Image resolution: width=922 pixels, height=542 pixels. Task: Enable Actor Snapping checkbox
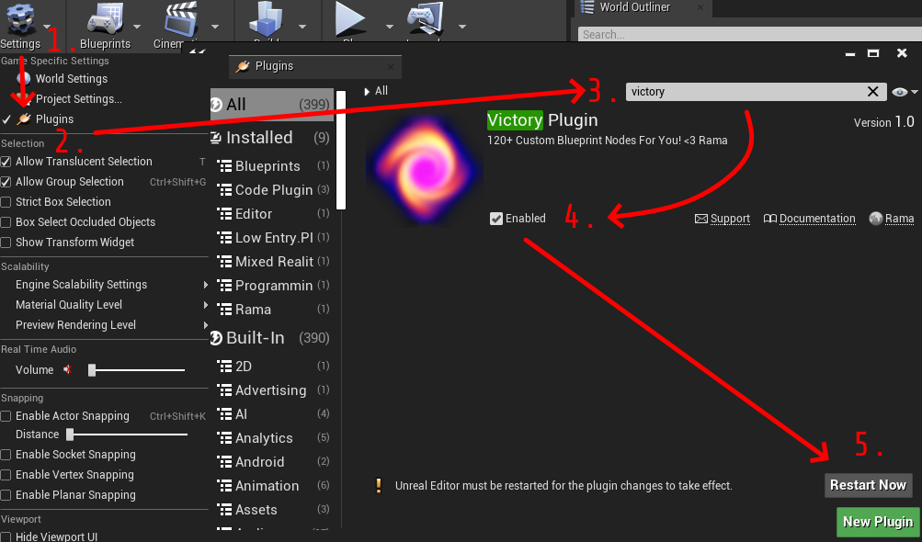(6, 416)
